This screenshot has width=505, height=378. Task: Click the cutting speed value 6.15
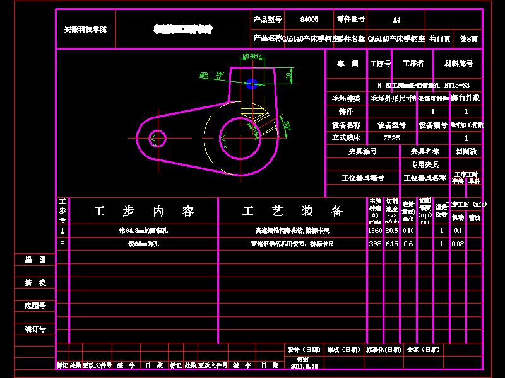pyautogui.click(x=391, y=244)
